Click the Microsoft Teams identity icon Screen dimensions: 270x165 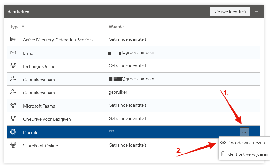pos(13,106)
